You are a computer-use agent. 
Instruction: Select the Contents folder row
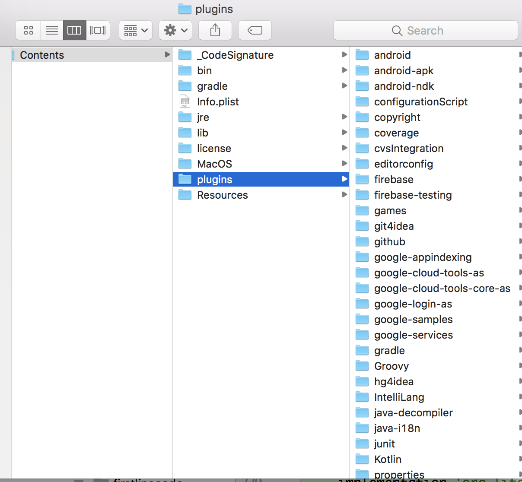click(x=92, y=55)
